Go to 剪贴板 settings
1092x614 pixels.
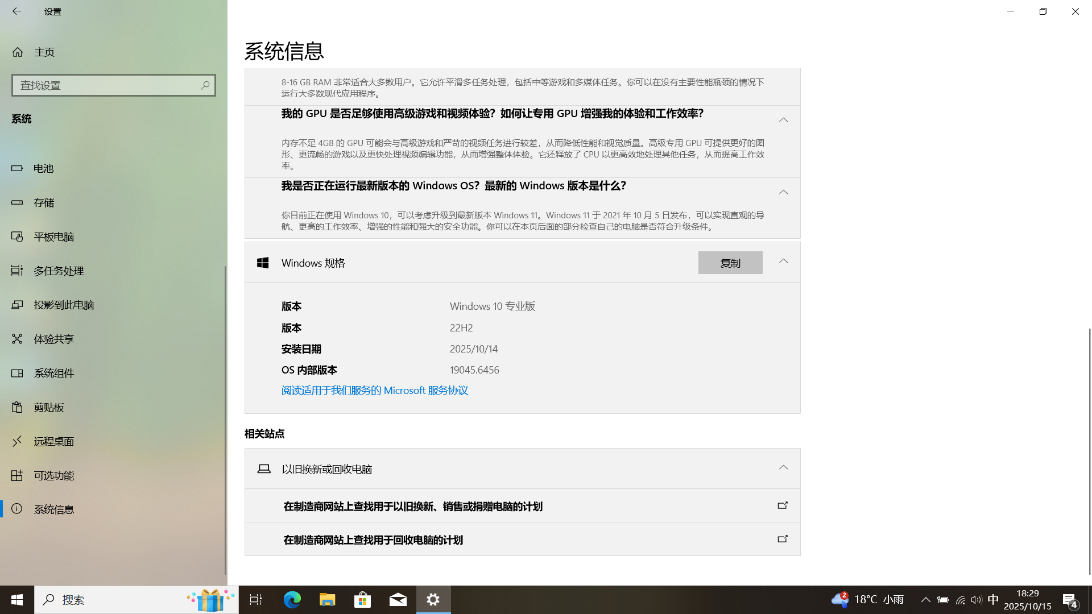point(49,407)
